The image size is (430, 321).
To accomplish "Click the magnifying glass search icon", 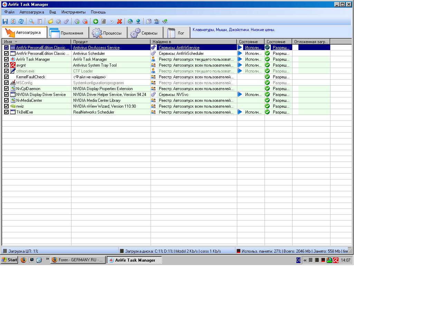I will 31,21.
